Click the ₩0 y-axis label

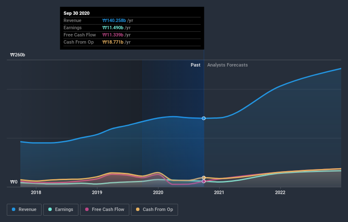(14, 182)
